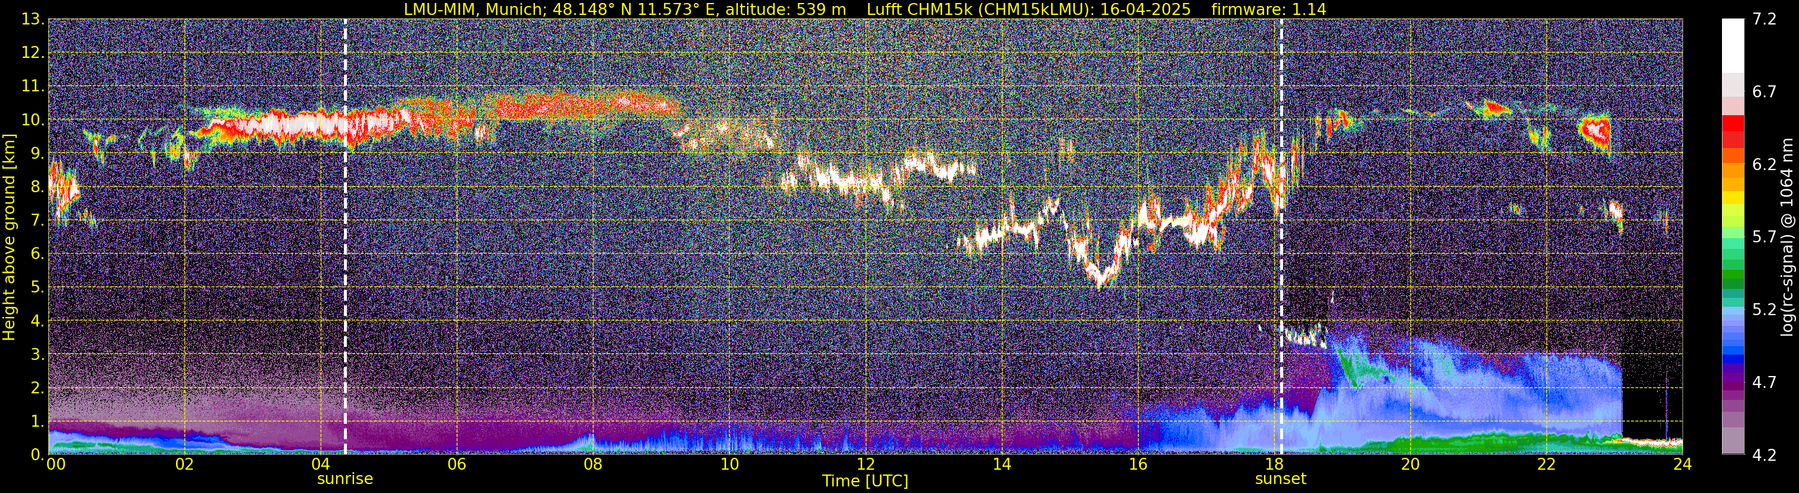Click the '13.' tick on the height axis
Screen dimensions: 1799x493
coord(33,19)
